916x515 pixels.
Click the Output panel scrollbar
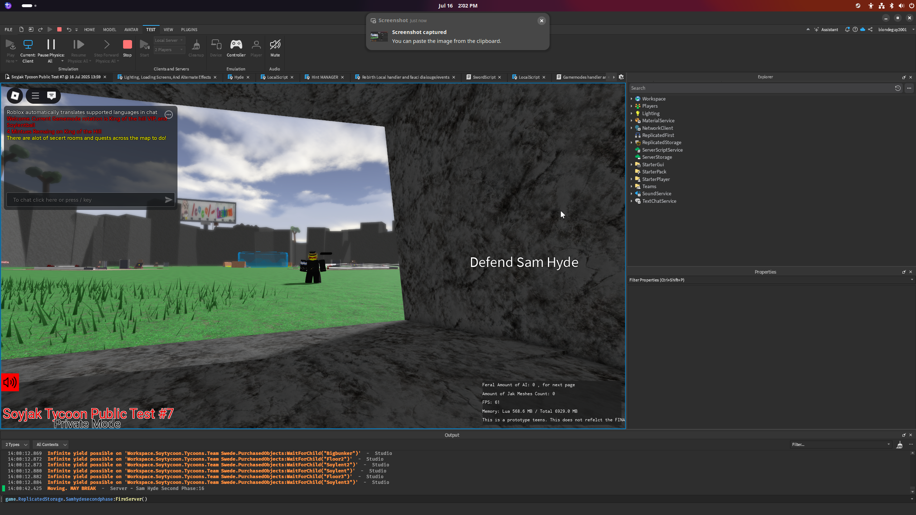tap(912, 472)
